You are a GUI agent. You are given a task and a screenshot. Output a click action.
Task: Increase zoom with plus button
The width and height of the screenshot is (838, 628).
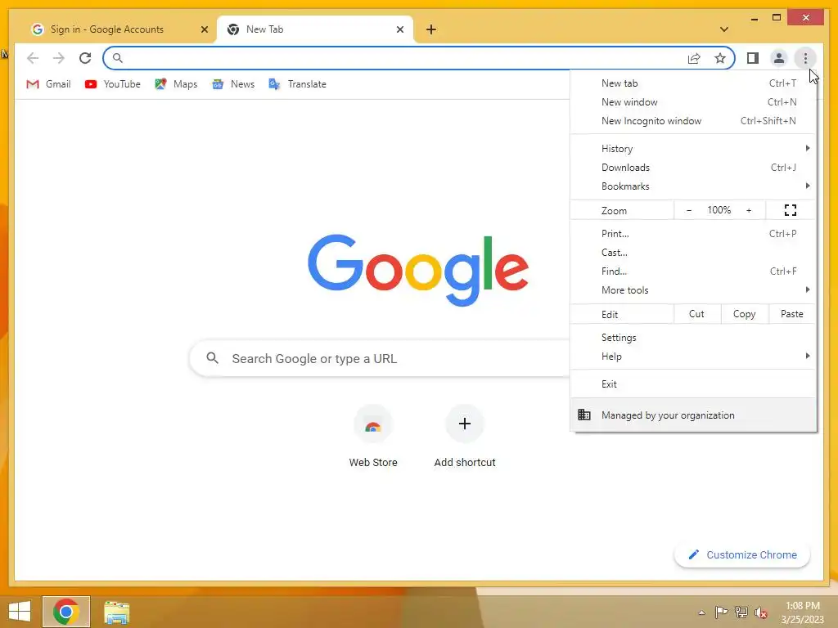point(749,210)
